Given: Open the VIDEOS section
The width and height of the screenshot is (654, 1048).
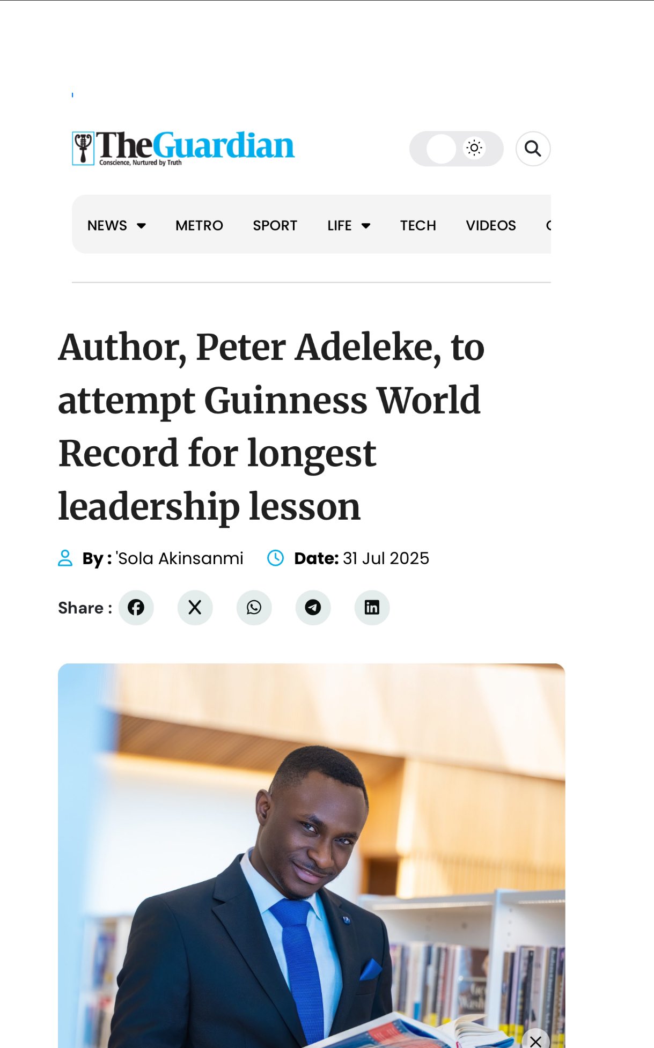Looking at the screenshot, I should click(491, 226).
